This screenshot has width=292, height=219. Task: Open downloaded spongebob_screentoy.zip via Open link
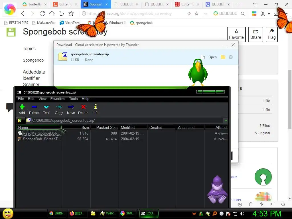tap(212, 57)
